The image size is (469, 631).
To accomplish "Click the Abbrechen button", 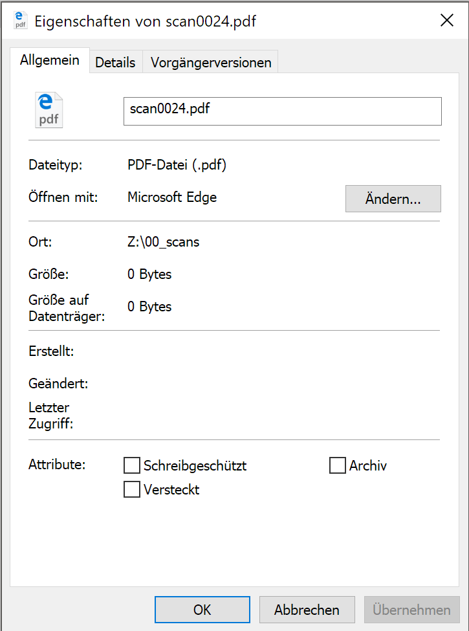I will [307, 610].
